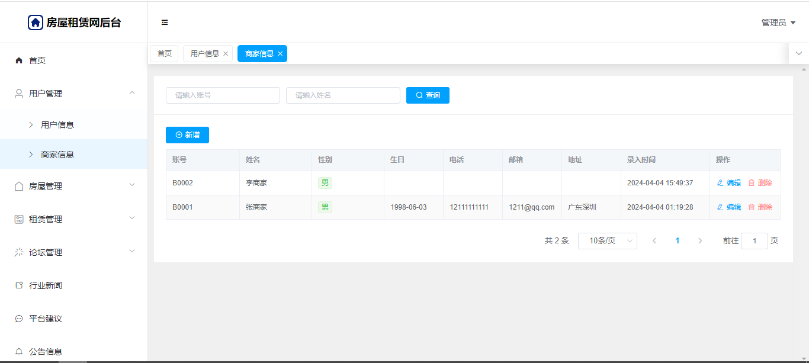
Task: Expand the 租赁管理 sidebar menu
Action: [73, 219]
